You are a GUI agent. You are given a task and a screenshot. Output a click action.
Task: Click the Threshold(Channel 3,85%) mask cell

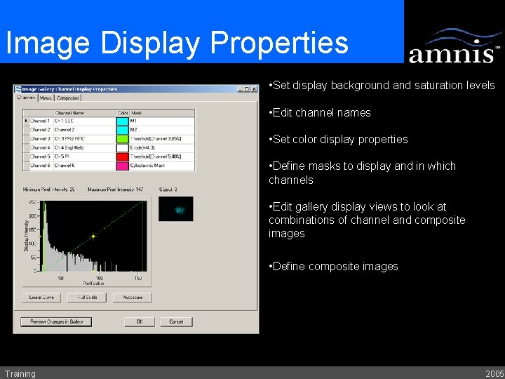(x=162, y=139)
